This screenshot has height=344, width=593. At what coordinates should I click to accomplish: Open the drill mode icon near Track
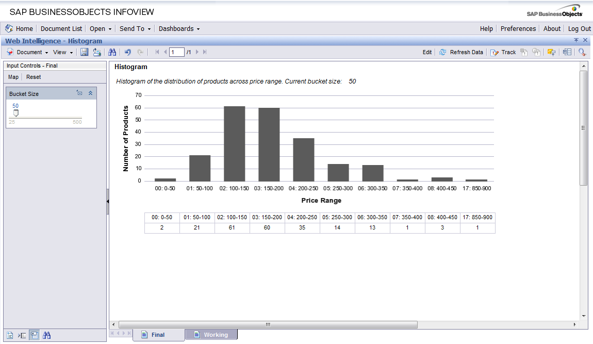tap(552, 52)
